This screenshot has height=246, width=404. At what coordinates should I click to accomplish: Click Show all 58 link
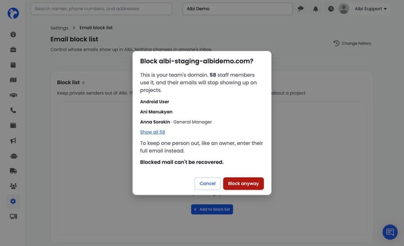tap(153, 132)
